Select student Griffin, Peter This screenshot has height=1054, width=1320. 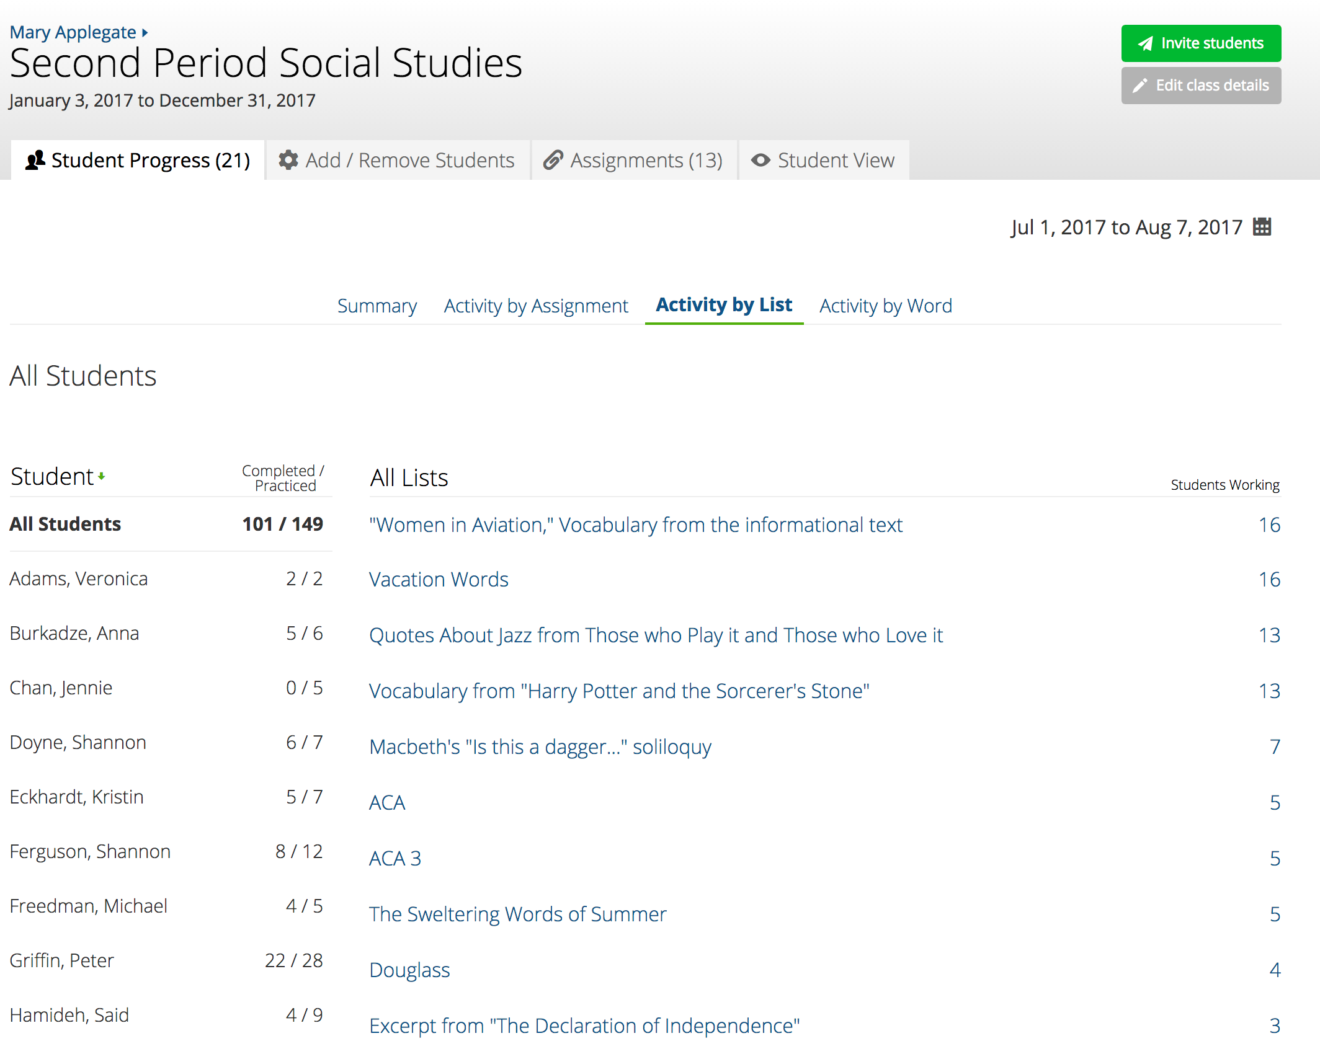(x=61, y=960)
